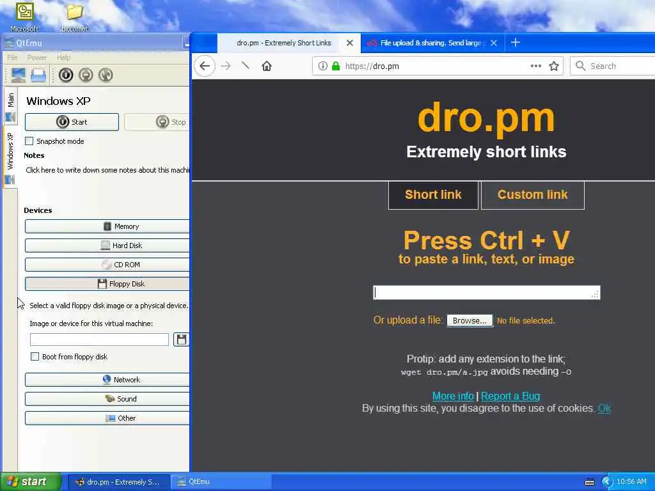Click the site information icon in address bar
The image size is (655, 491).
click(322, 66)
